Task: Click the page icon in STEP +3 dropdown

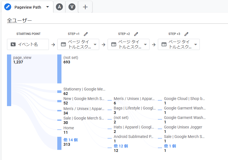Action: point(164,44)
